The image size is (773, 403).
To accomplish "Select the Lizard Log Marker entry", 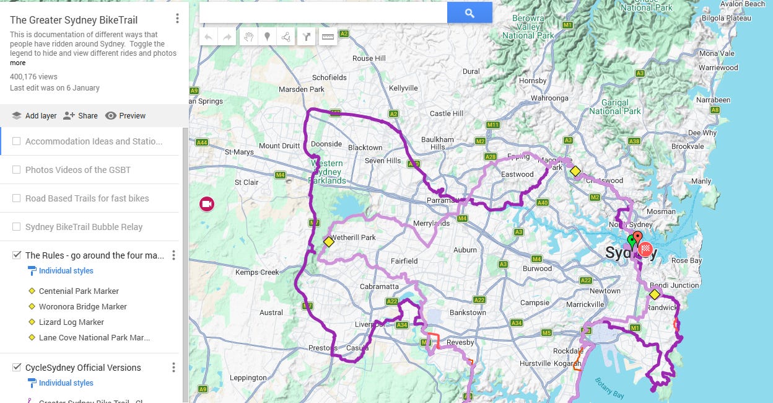I will point(71,322).
